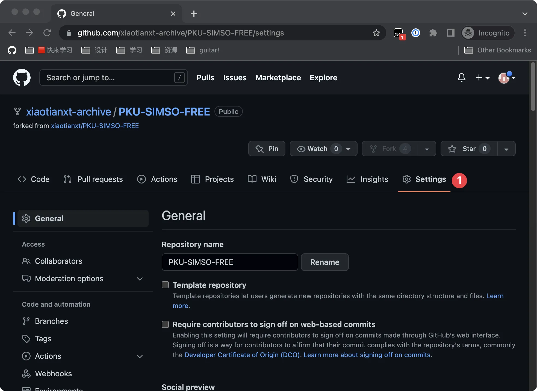Screen dimensions: 537x391
Task: Open the Wiki tab
Action: pos(262,179)
